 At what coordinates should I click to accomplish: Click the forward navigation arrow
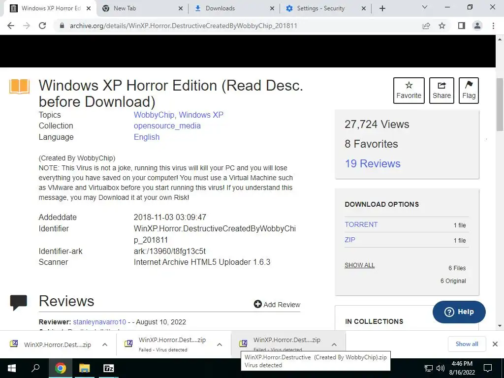point(27,26)
